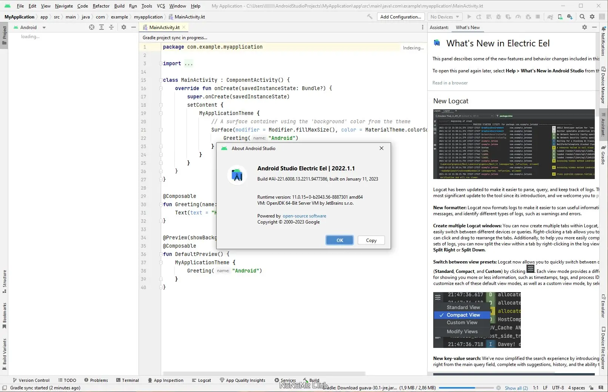Collapse the DefaultPreview function fold marker
Screen dimensions: 608x392
point(161,254)
